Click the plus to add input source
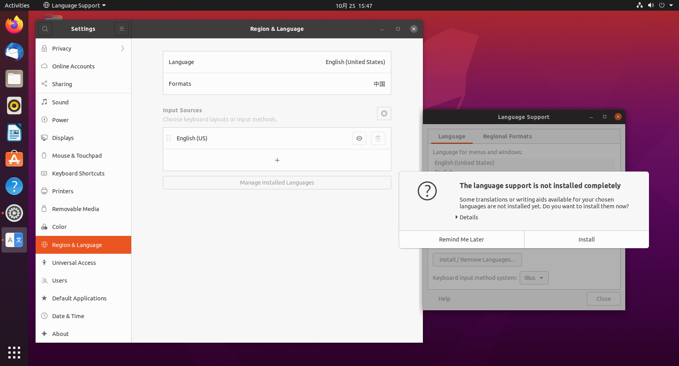679x366 pixels. coord(277,160)
